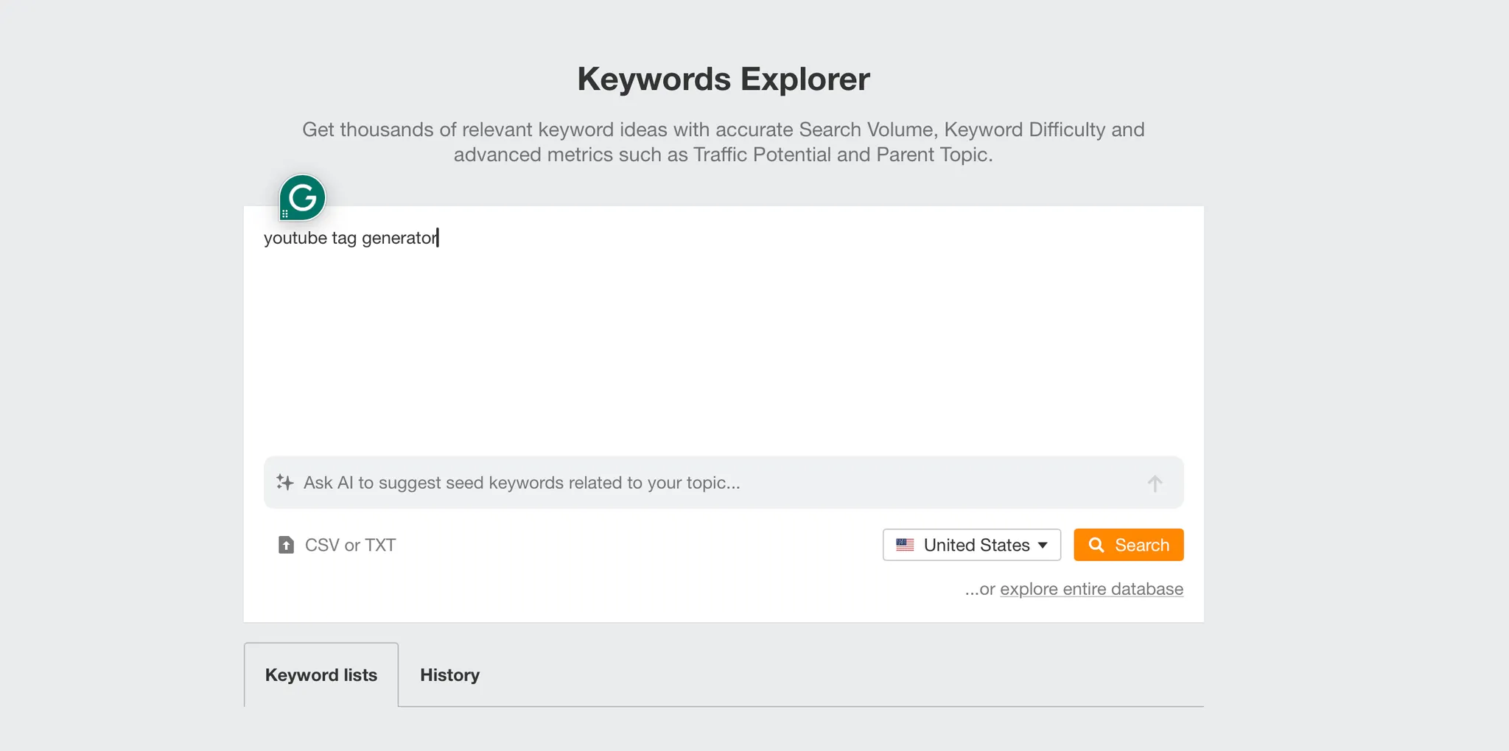Select the Keyword lists tab
1509x751 pixels.
coord(321,674)
